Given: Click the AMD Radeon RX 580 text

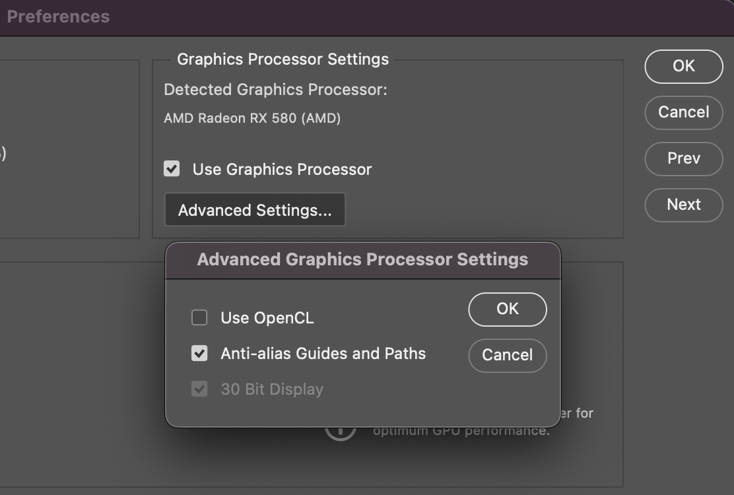Looking at the screenshot, I should coord(252,119).
